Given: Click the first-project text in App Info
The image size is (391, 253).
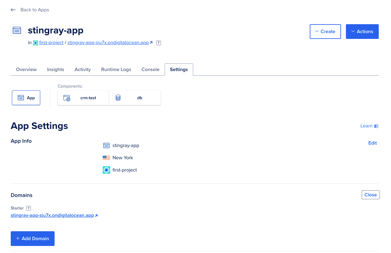Looking at the screenshot, I should coord(125,170).
